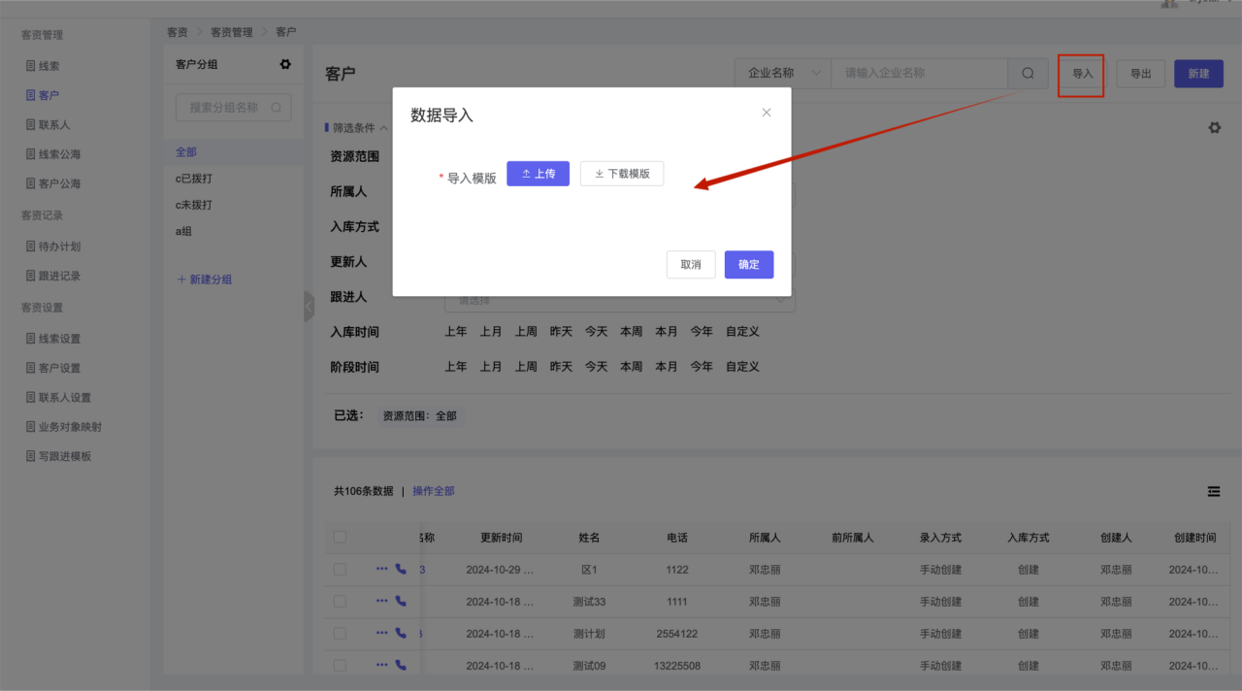The image size is (1242, 691).
Task: Click the list icon beside 业务对象映射
Action: [x=31, y=427]
